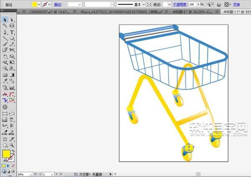This screenshot has height=177, width=251.
Task: Open the variable width profile dropdown
Action: [x=112, y=5]
